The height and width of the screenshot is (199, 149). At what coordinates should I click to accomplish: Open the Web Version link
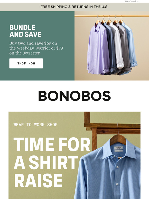coord(132,1)
